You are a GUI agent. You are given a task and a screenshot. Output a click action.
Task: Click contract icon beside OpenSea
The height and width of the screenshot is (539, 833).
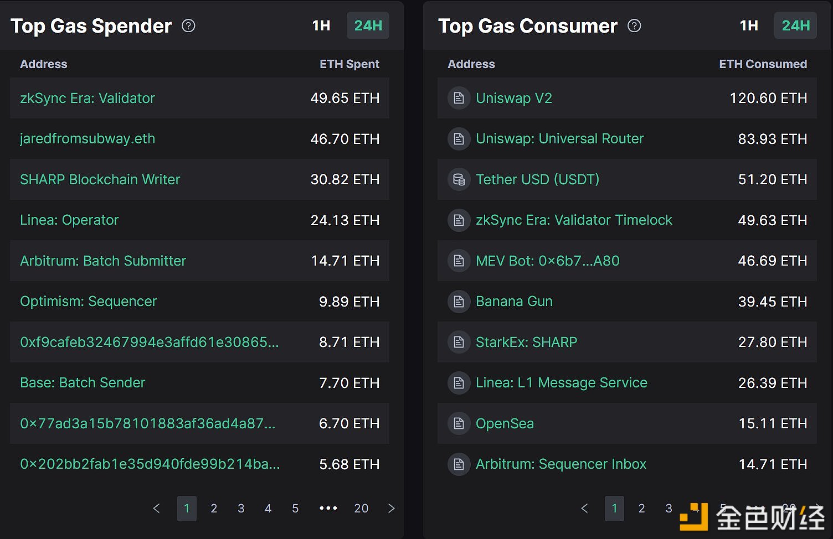459,423
